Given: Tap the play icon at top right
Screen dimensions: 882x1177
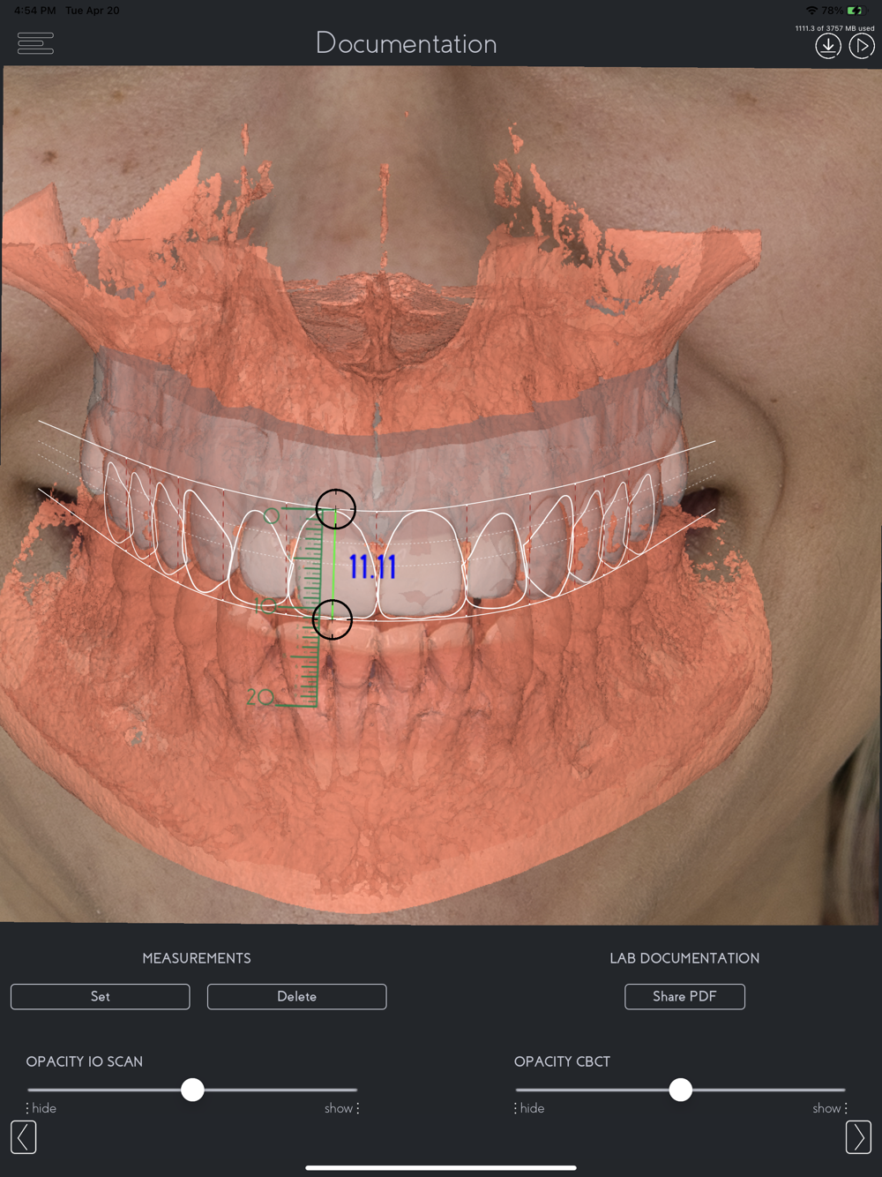Looking at the screenshot, I should 862,46.
